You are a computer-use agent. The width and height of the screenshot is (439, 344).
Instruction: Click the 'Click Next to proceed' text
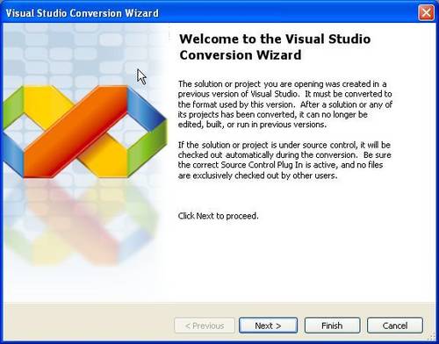coord(218,216)
